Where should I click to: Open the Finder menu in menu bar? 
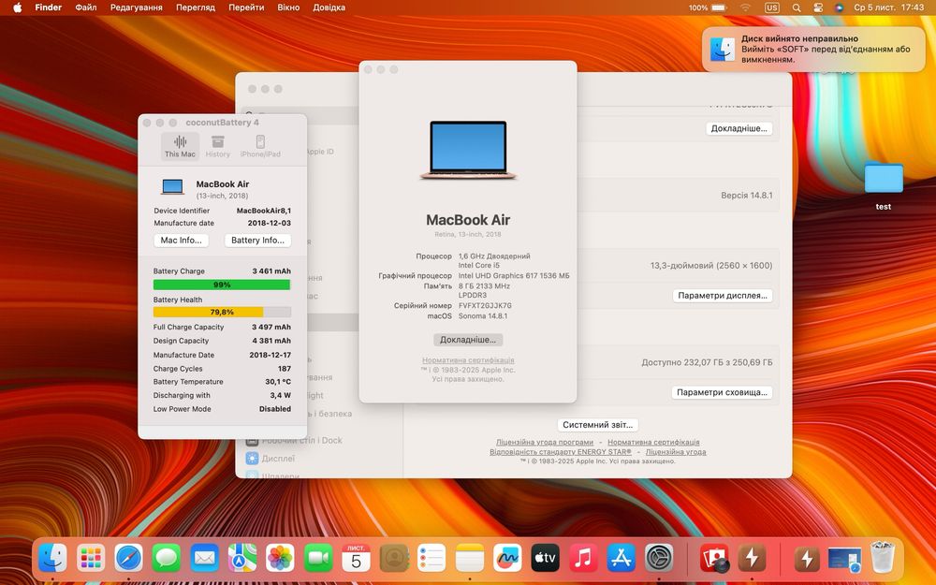[49, 7]
